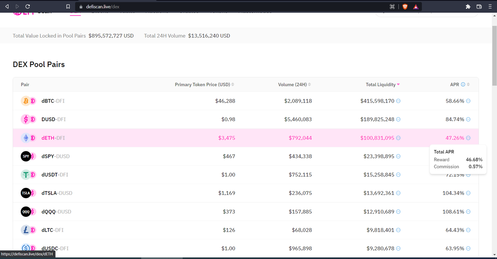Screen dimensions: 497x259
Task: Sort by Primary Token Price (USD)
Action: point(204,84)
